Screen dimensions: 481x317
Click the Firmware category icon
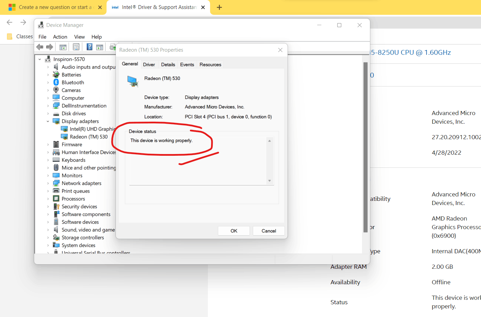pyautogui.click(x=56, y=144)
